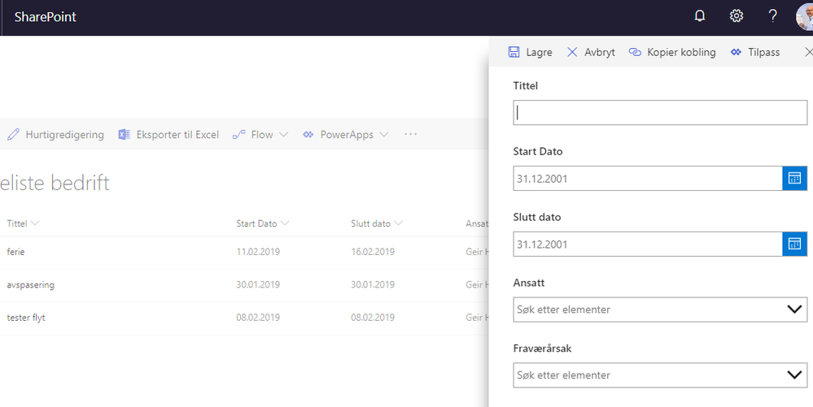Viewport: 813px width, 407px height.
Task: Close the new item panel
Action: click(808, 52)
